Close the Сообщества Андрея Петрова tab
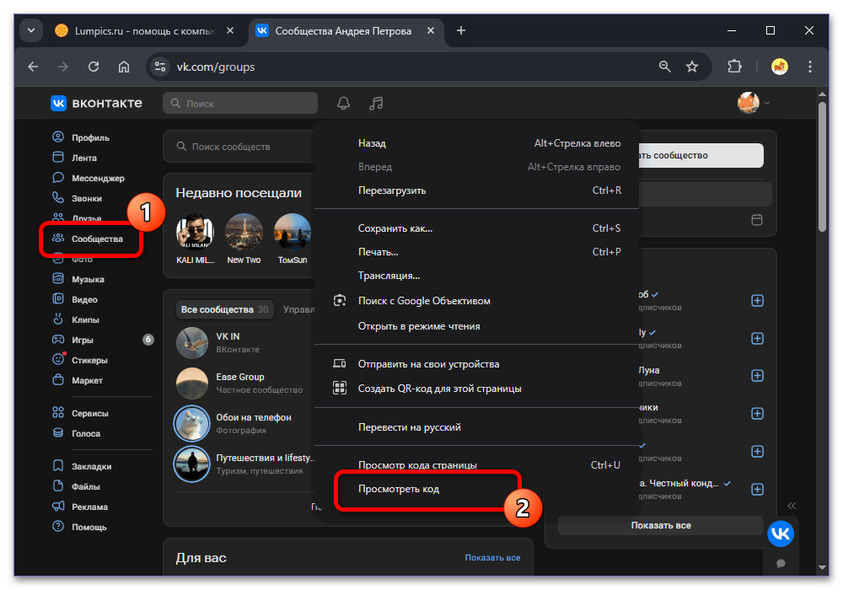Viewport: 843px width, 590px height. 431,30
